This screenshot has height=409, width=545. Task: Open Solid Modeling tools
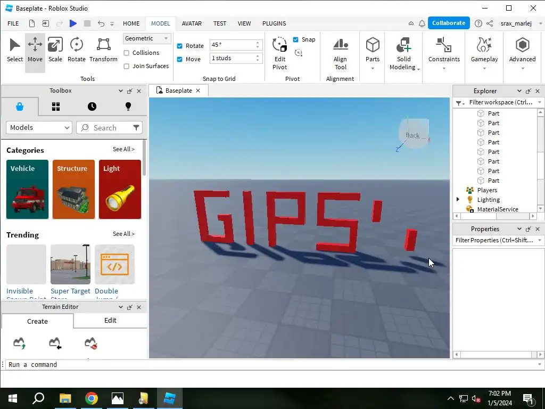point(403,54)
